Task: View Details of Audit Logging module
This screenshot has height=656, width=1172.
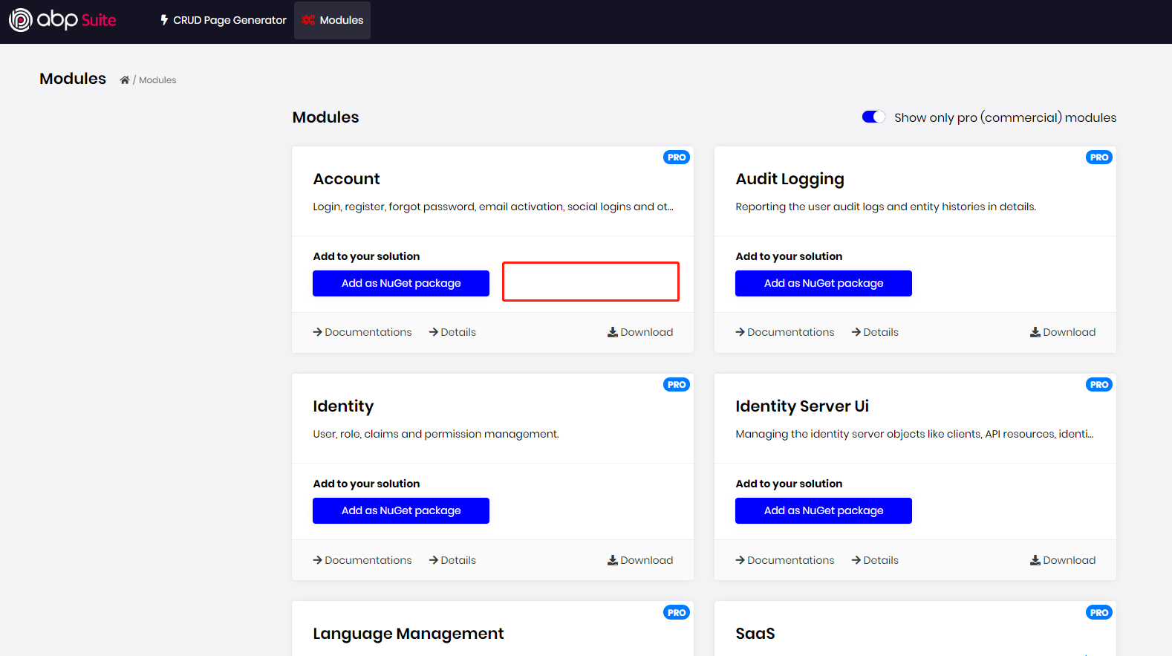Action: pos(875,332)
